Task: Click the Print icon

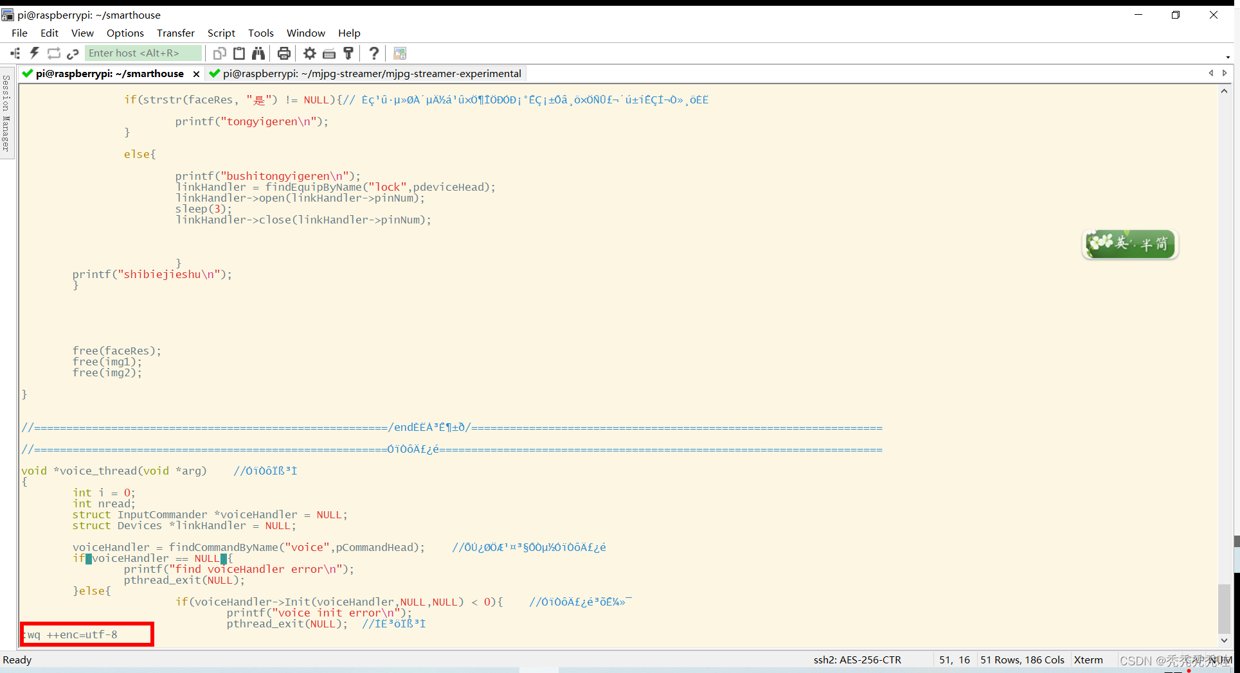Action: click(284, 53)
